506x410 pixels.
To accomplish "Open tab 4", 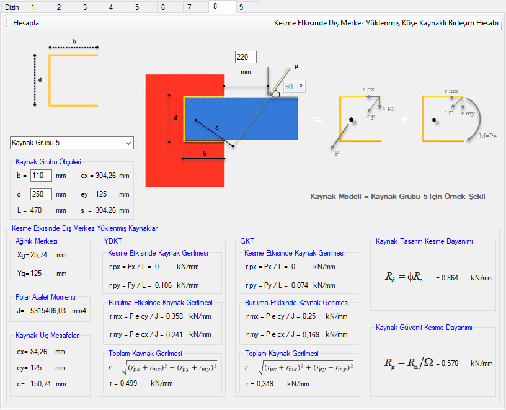I will 118,7.
